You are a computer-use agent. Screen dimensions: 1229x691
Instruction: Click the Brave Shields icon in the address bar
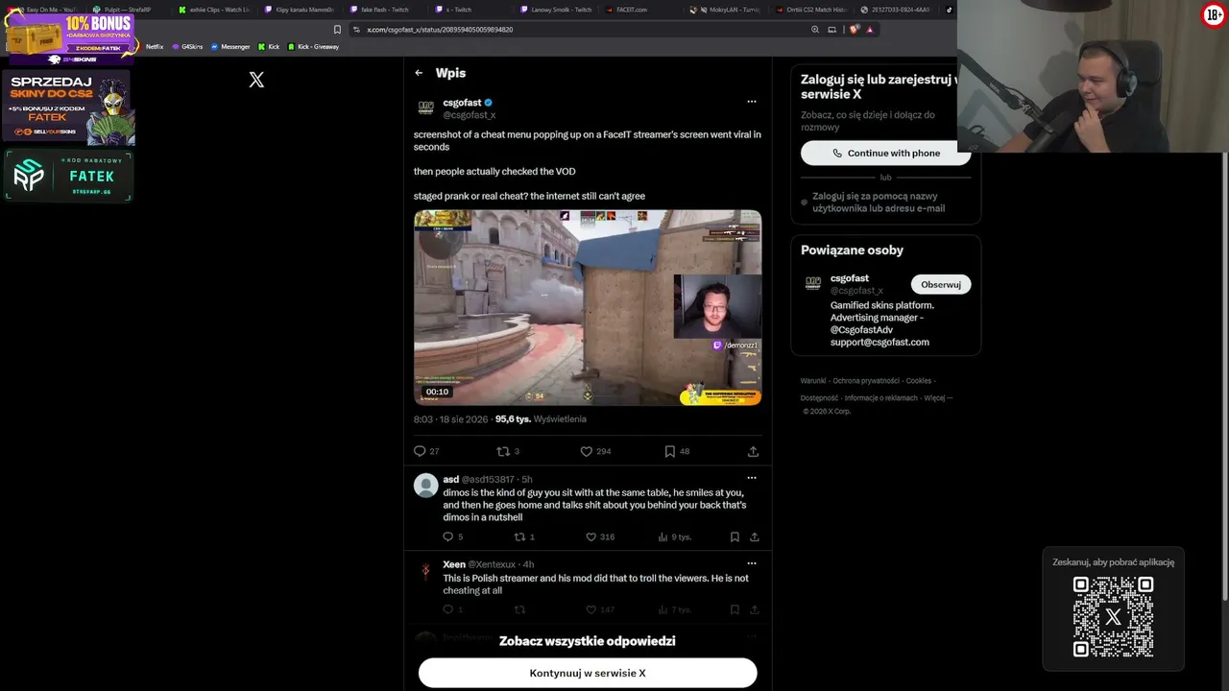point(854,30)
